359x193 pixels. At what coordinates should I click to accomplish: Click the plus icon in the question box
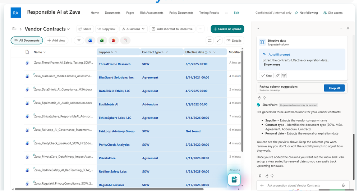coord(262,185)
